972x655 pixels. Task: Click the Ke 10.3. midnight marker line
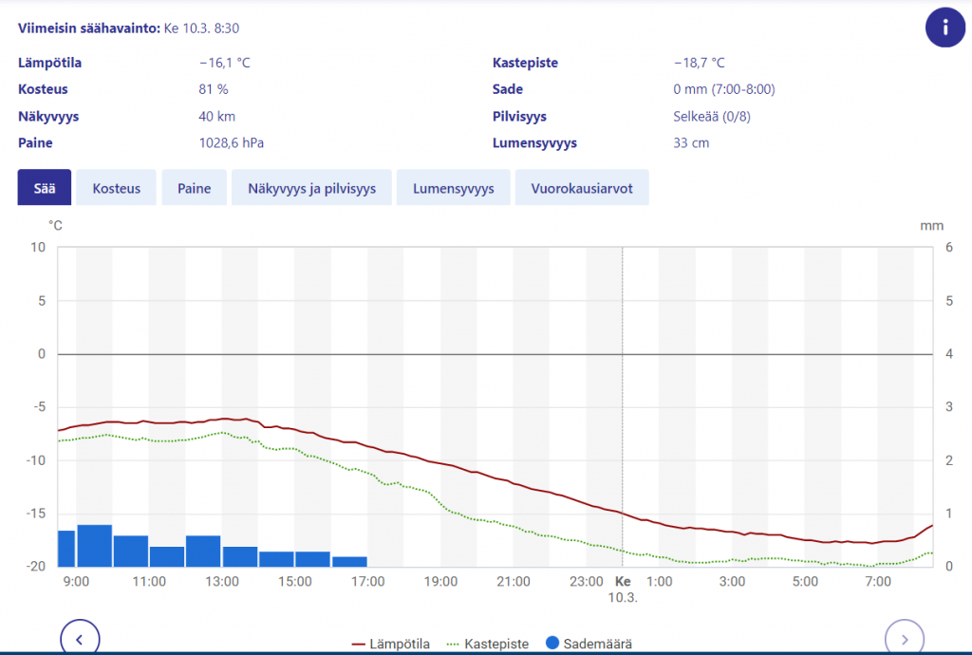pyautogui.click(x=623, y=406)
